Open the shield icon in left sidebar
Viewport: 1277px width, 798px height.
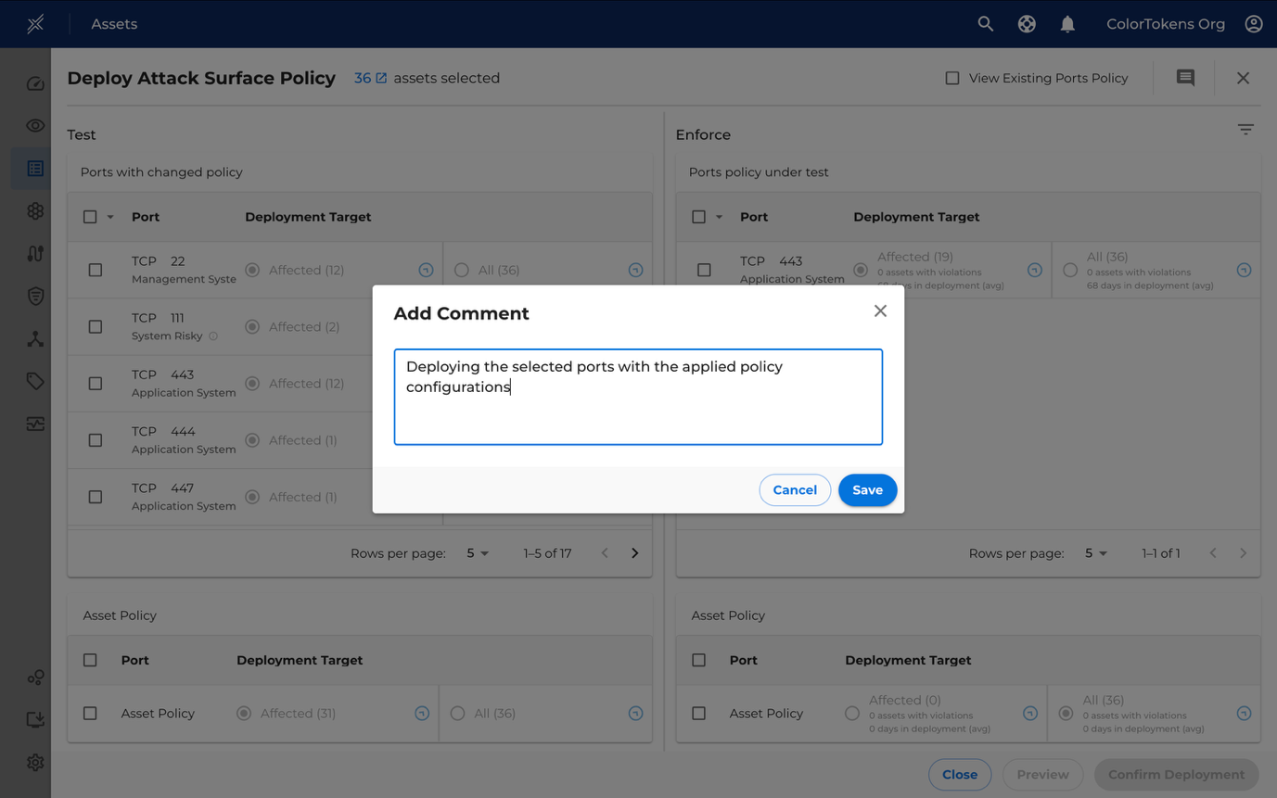[x=35, y=296]
